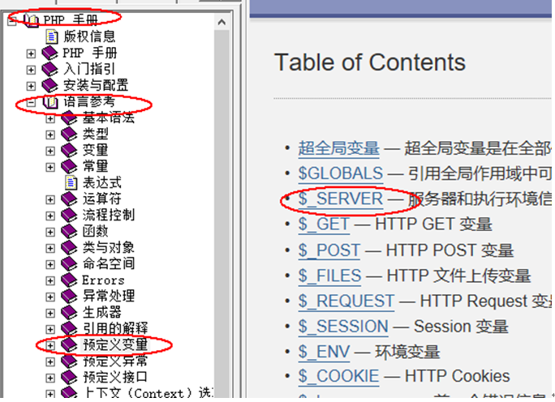This screenshot has width=555, height=402.
Task: Open the 超全局变量 link
Action: pyautogui.click(x=338, y=148)
